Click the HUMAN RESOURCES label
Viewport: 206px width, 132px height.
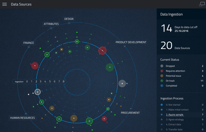[22, 118]
